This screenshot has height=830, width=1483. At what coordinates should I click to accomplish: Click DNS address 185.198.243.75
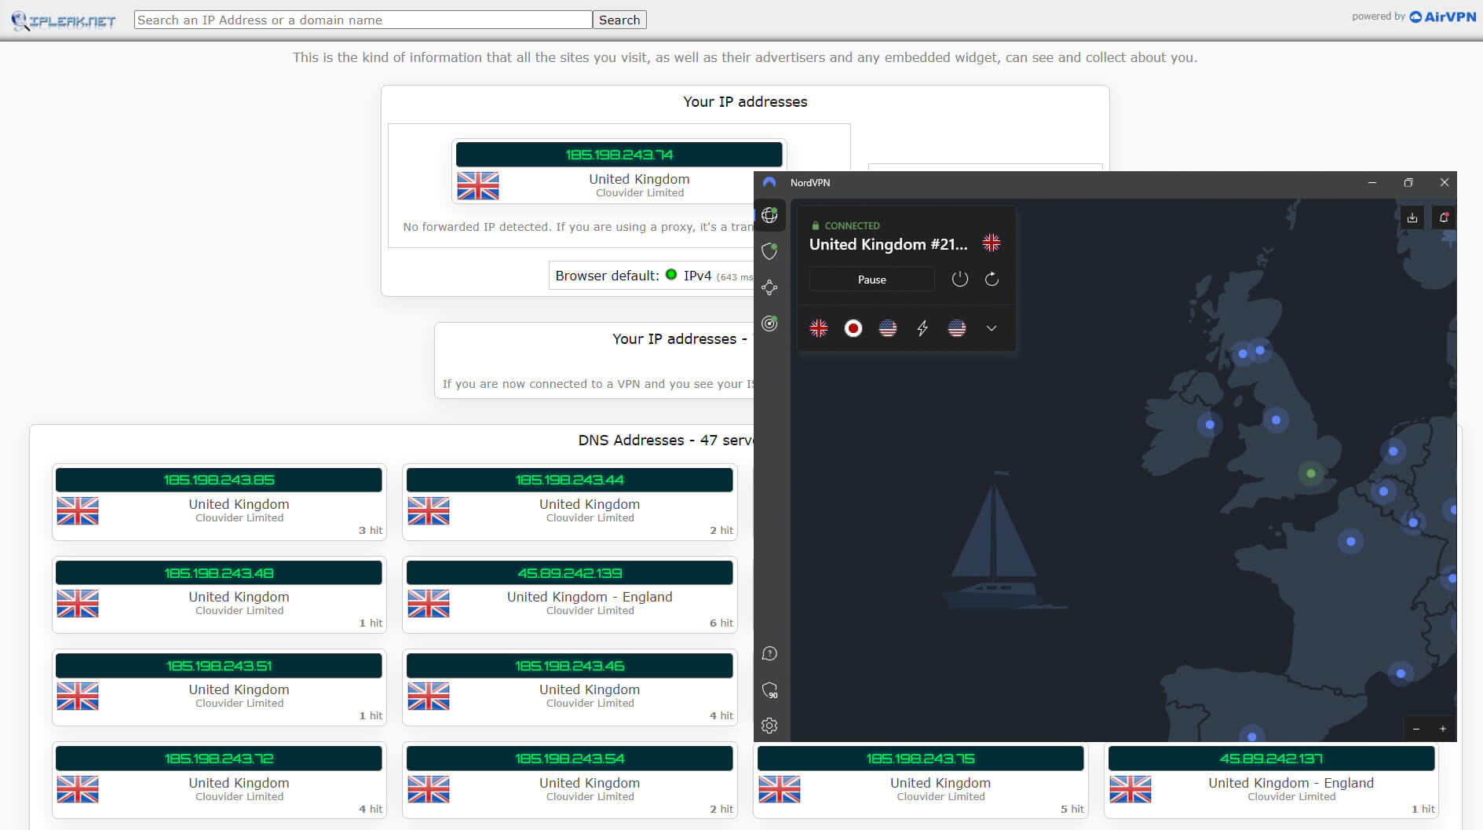pos(921,759)
